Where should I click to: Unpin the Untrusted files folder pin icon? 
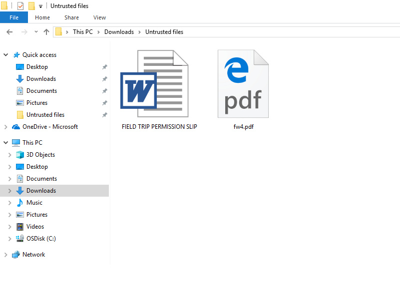[x=104, y=114]
